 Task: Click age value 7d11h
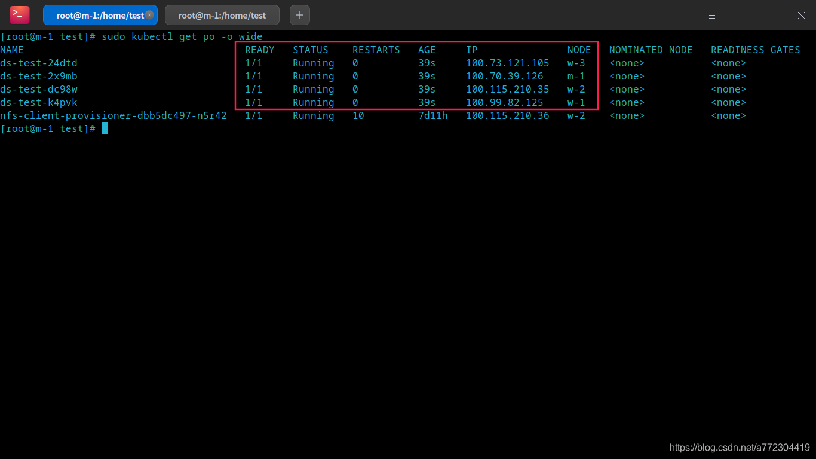(x=433, y=116)
